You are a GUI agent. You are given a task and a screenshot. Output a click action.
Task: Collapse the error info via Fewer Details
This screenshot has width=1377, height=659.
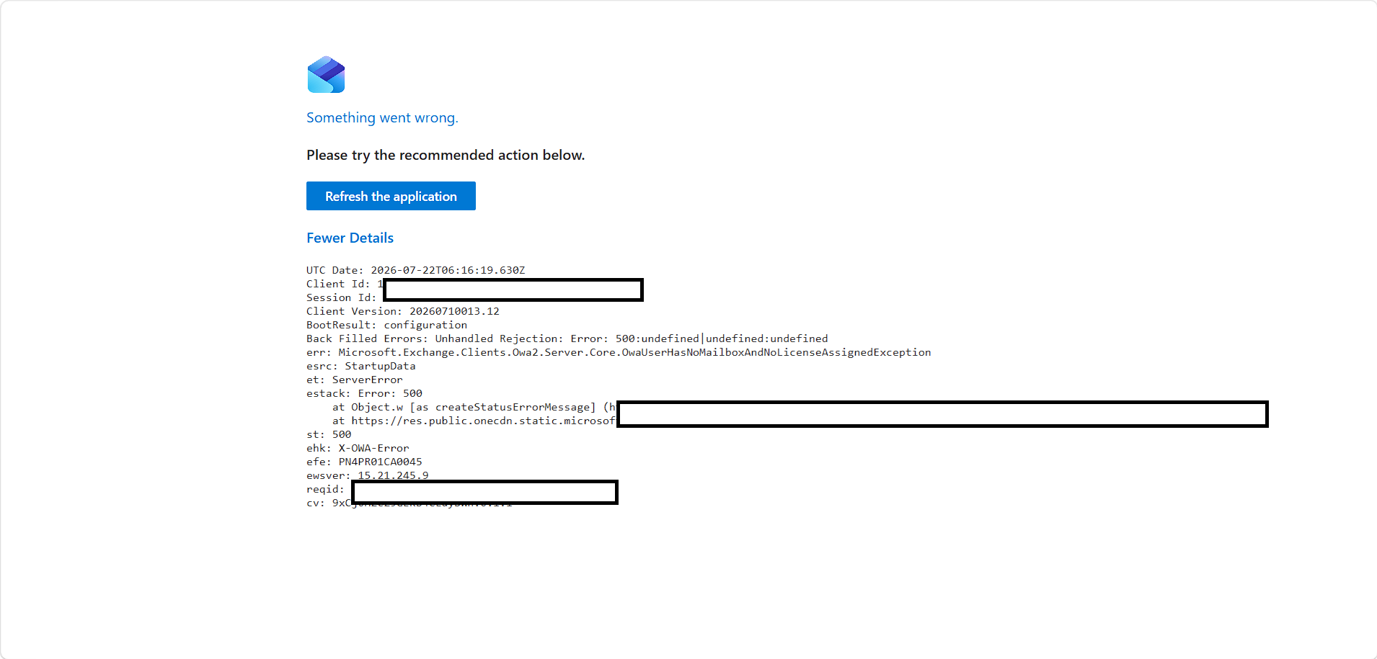coord(350,238)
